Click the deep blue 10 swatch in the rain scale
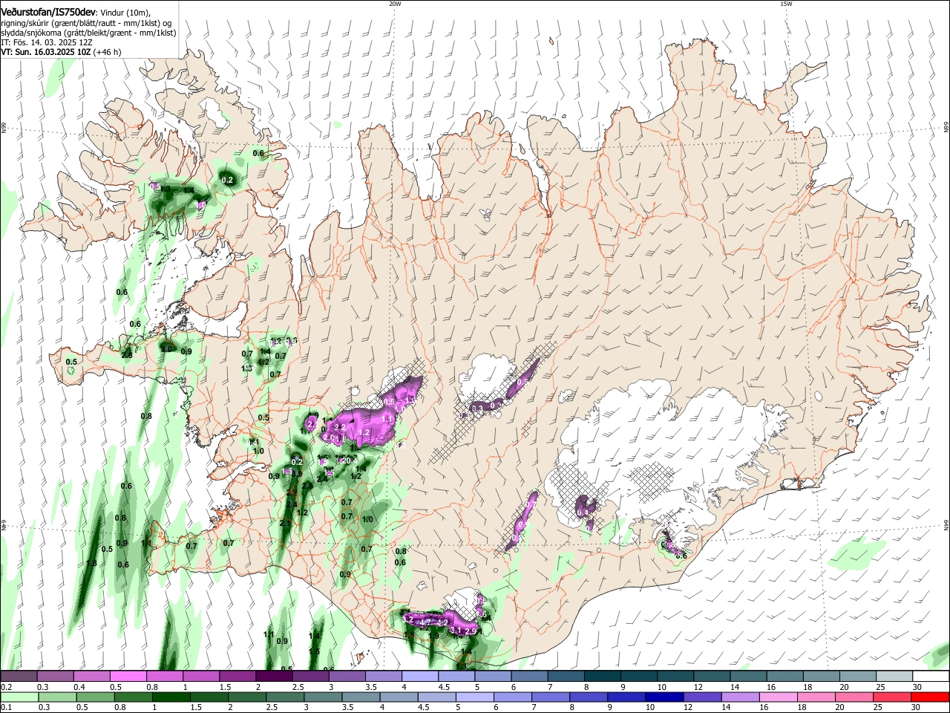This screenshot has width=950, height=713. [664, 697]
